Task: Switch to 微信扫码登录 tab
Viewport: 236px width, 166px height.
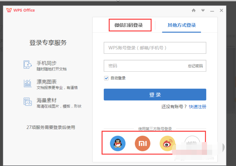Action: pyautogui.click(x=129, y=25)
